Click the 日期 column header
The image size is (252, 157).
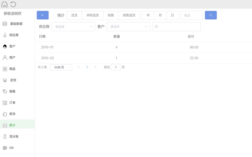[x=42, y=36]
